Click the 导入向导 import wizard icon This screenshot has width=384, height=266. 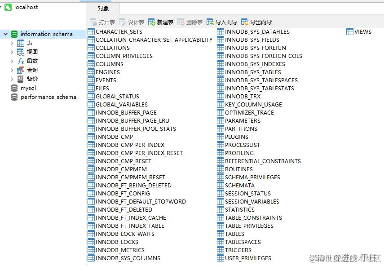[x=210, y=22]
